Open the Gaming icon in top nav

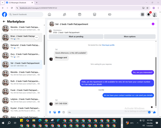click(x=109, y=14)
